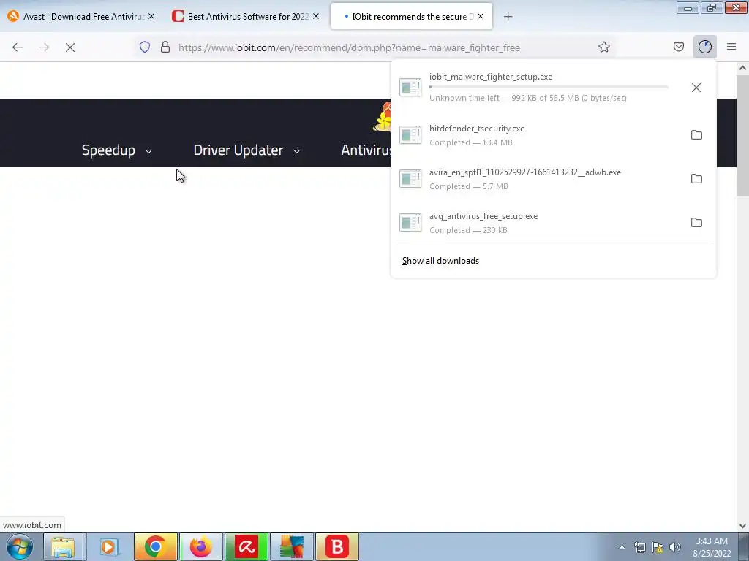
Task: Open Windows Explorer from taskbar
Action: click(x=64, y=546)
